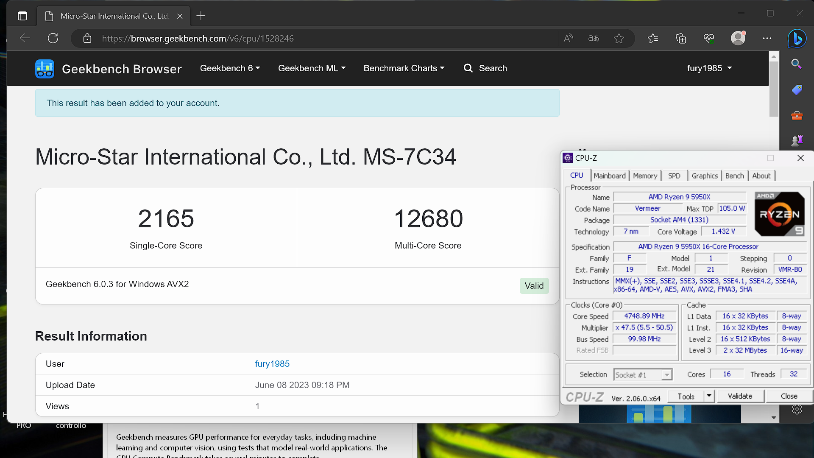Click the Search link in navbar
This screenshot has height=458, width=814.
pyautogui.click(x=493, y=68)
